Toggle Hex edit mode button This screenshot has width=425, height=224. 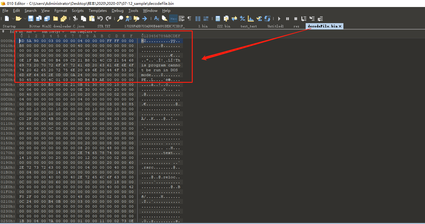click(173, 19)
